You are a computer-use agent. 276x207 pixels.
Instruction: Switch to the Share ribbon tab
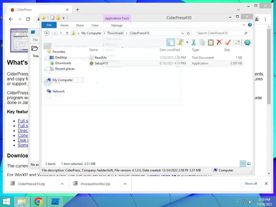pyautogui.click(x=80, y=25)
